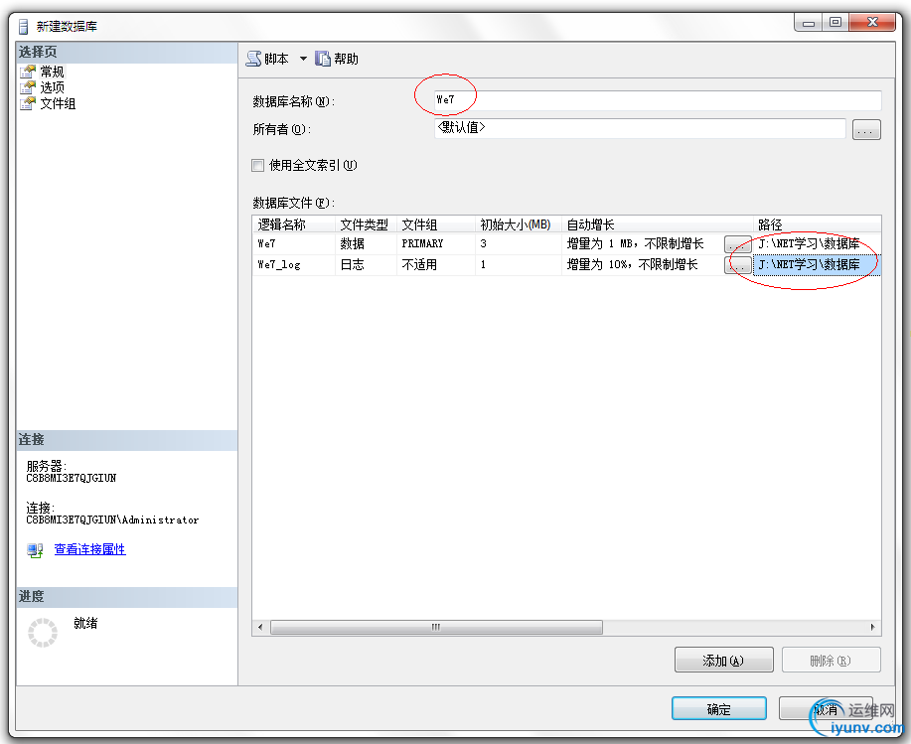Select the We7 logical name cell
Viewport: 911px width, 744px height.
click(x=294, y=244)
